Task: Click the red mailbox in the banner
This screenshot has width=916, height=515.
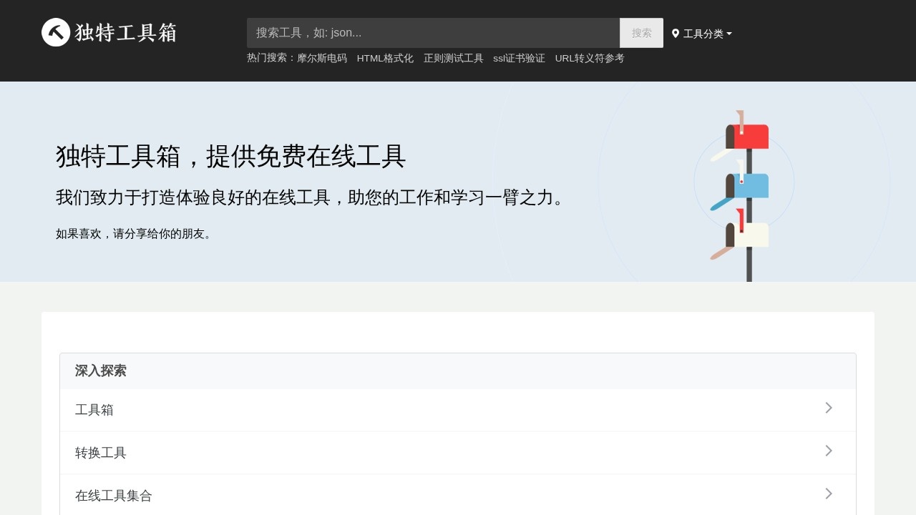Action: point(749,136)
